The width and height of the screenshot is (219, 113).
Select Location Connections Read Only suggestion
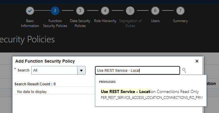[x=150, y=92]
